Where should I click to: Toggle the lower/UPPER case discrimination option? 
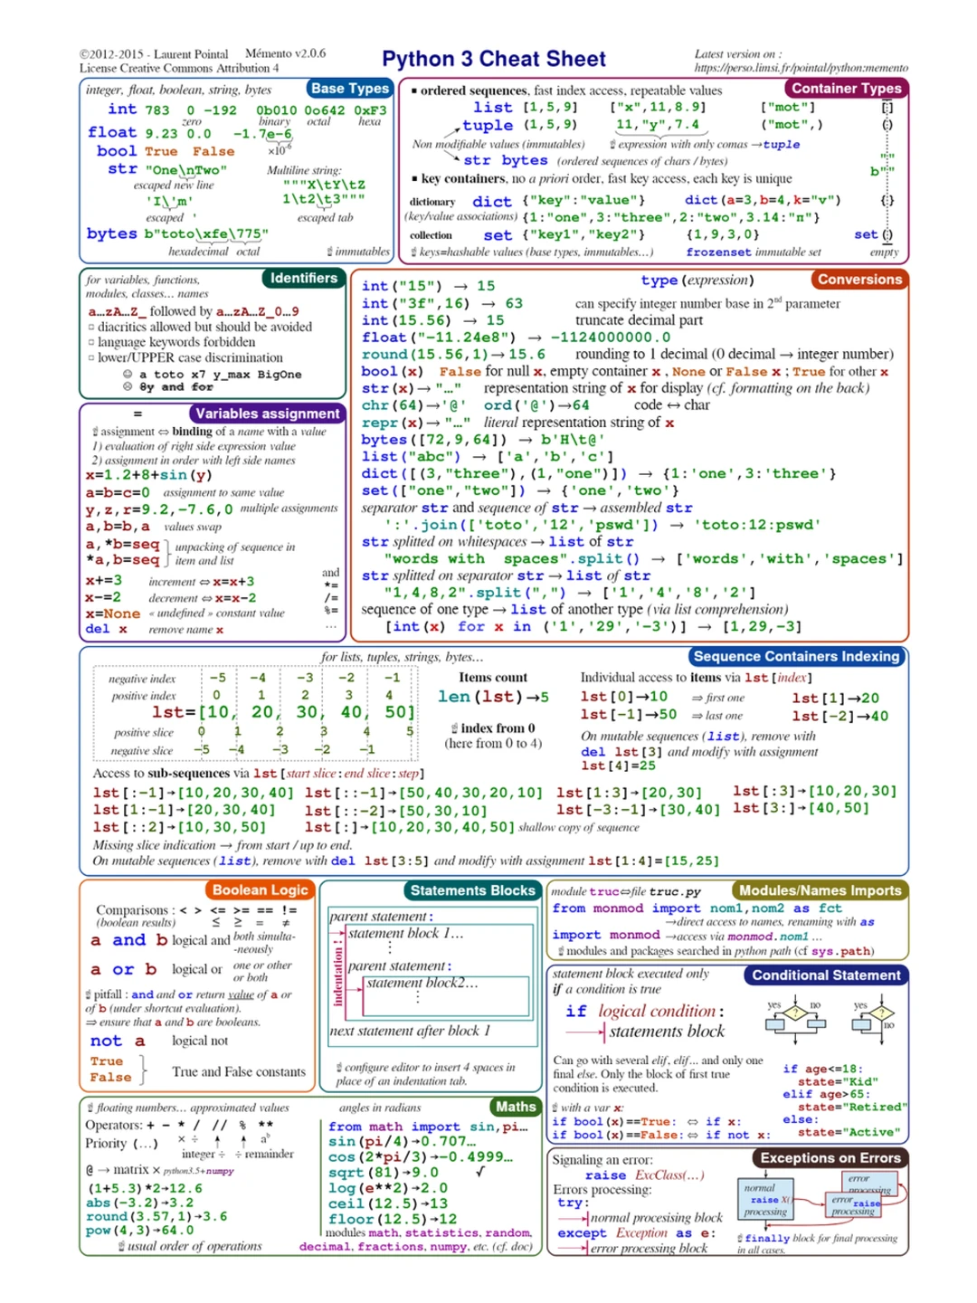[x=90, y=358]
